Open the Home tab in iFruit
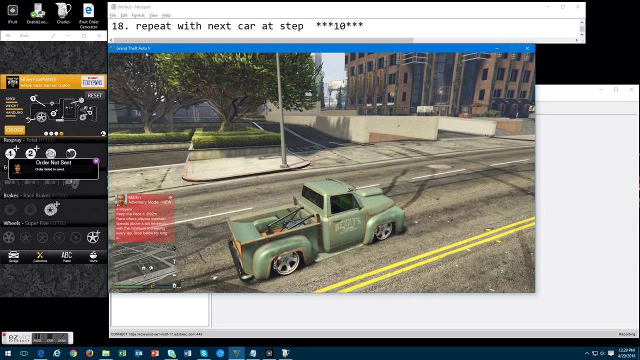This screenshot has width=640, height=360. 93,257
